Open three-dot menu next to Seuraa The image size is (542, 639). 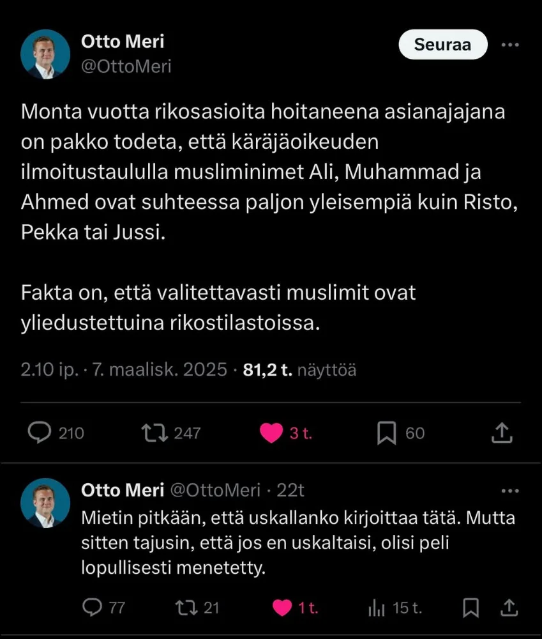point(510,45)
